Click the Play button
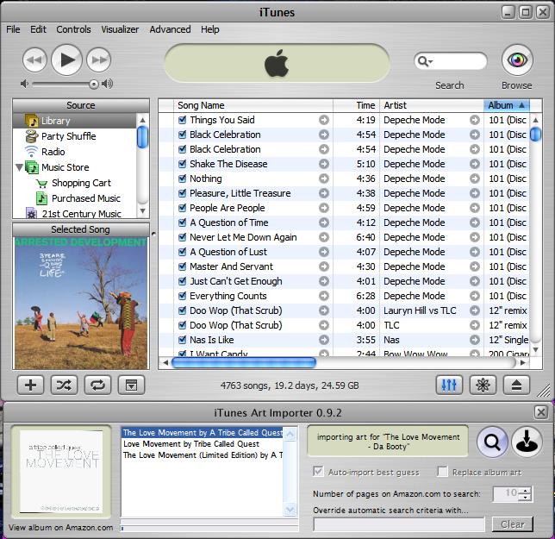 coord(66,60)
